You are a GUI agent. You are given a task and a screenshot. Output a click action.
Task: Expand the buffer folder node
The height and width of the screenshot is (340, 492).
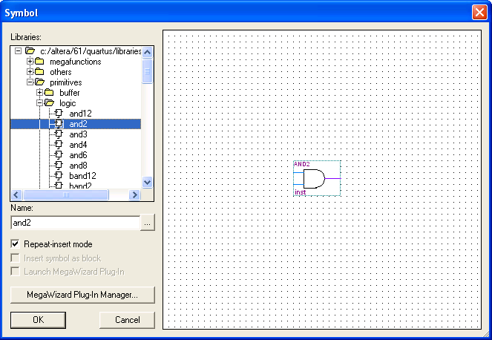(39, 93)
